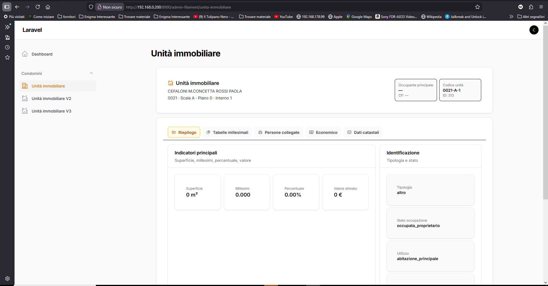Select the Dati catastali tab
This screenshot has height=286, width=548.
click(x=363, y=132)
